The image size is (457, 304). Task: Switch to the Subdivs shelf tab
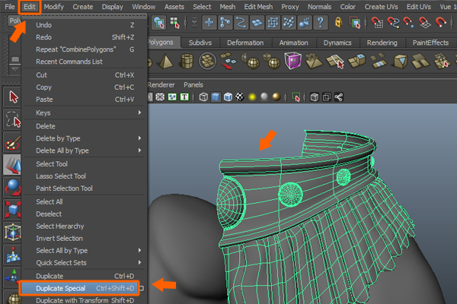(x=200, y=43)
